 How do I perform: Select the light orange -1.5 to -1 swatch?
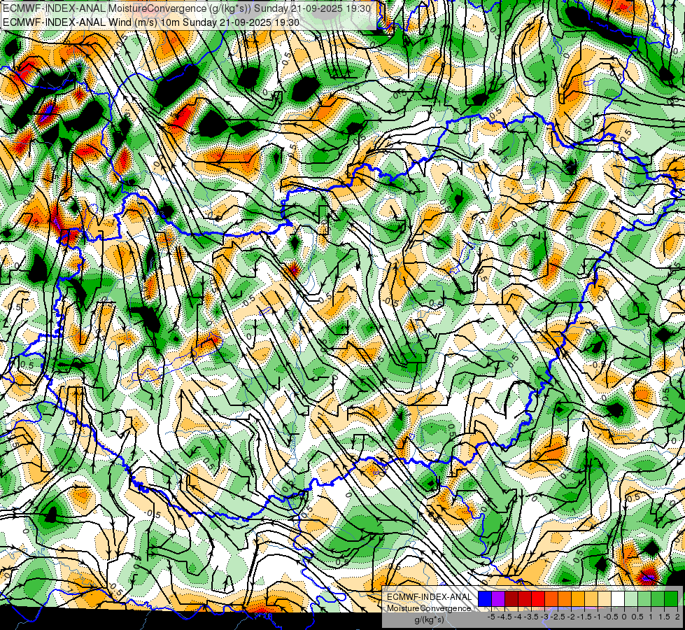[591, 599]
